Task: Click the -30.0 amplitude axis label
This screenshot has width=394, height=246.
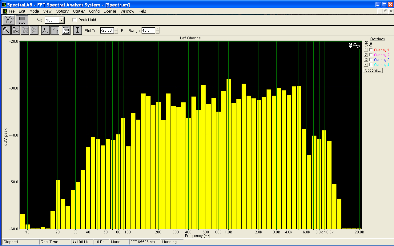Action: coord(14,88)
